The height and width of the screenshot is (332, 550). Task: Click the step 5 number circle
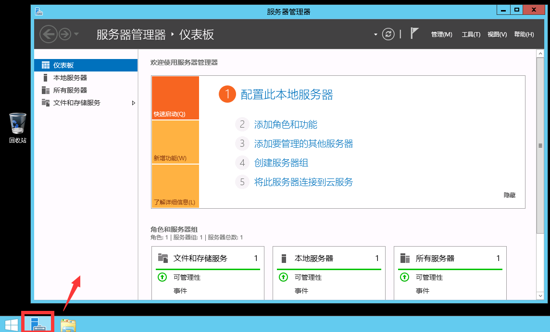click(x=242, y=182)
